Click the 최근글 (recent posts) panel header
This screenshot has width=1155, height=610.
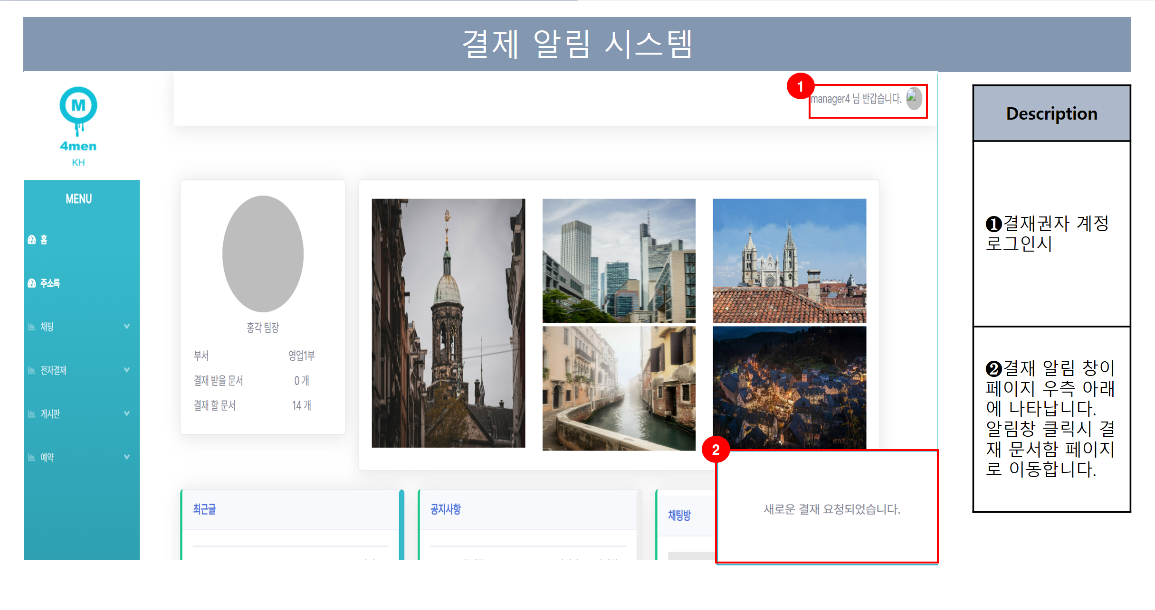click(204, 509)
